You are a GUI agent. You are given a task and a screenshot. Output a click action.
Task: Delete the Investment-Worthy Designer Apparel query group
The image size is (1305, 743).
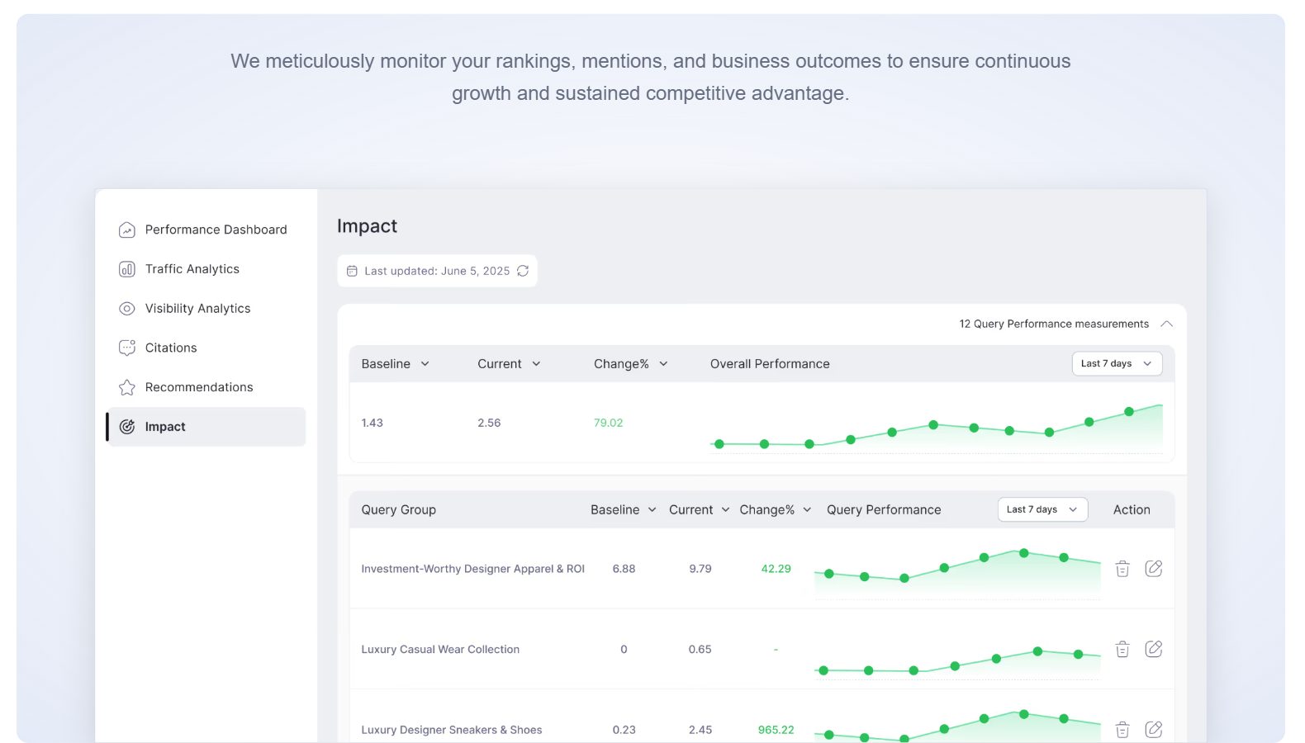[x=1122, y=569]
